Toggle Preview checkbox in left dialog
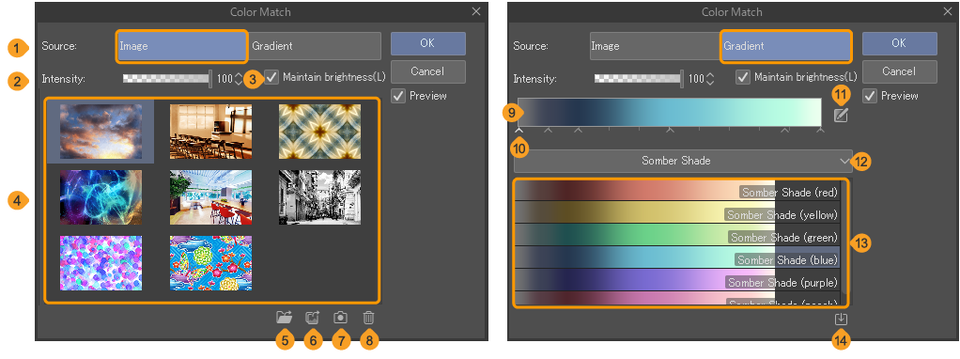The image size is (960, 359). point(398,96)
